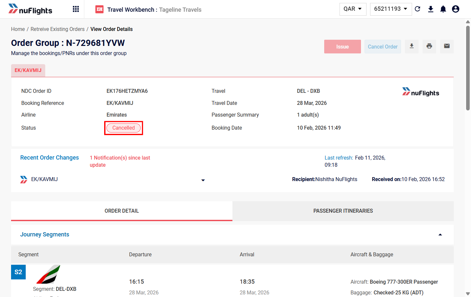The width and height of the screenshot is (471, 297).
Task: Click departure time 16:15
Action: (x=136, y=282)
